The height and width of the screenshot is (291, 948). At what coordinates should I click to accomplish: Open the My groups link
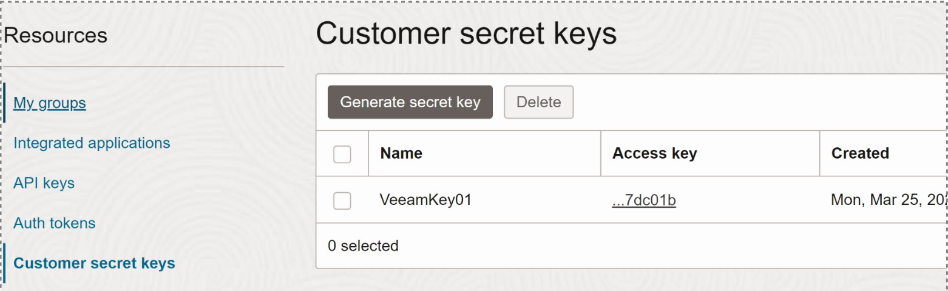pos(50,103)
